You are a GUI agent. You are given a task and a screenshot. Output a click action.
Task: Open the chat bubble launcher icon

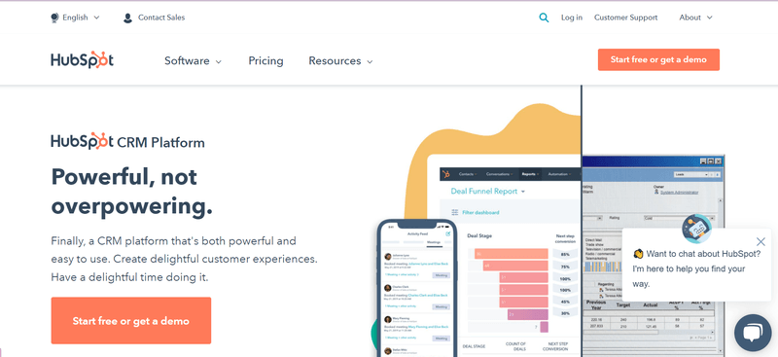753,332
